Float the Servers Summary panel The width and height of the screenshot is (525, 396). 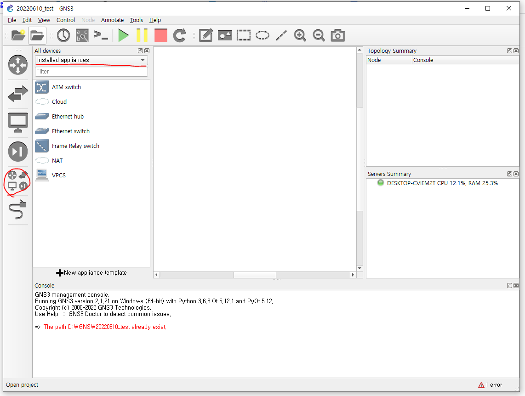(509, 174)
